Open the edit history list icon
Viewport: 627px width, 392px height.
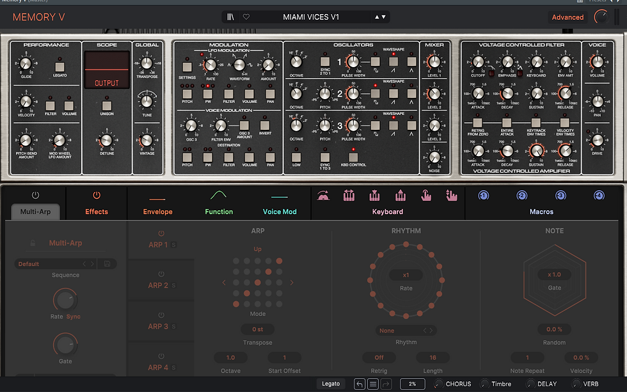click(x=372, y=384)
